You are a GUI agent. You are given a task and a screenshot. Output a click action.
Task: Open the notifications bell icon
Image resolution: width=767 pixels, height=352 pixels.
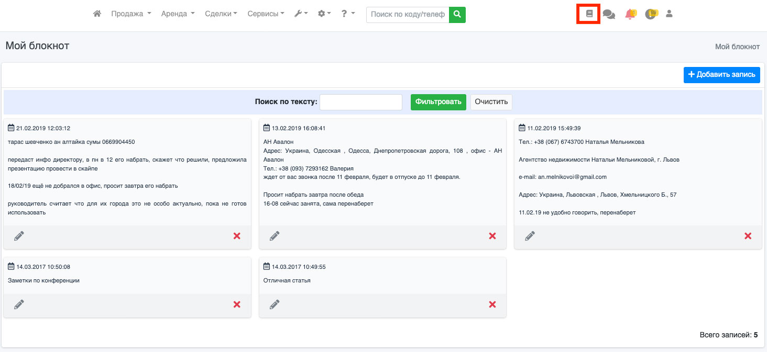pyautogui.click(x=630, y=15)
